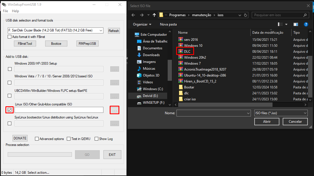Viewport: 314px width, 176px height.
Task: Open Bootice tool
Action: [56, 44]
